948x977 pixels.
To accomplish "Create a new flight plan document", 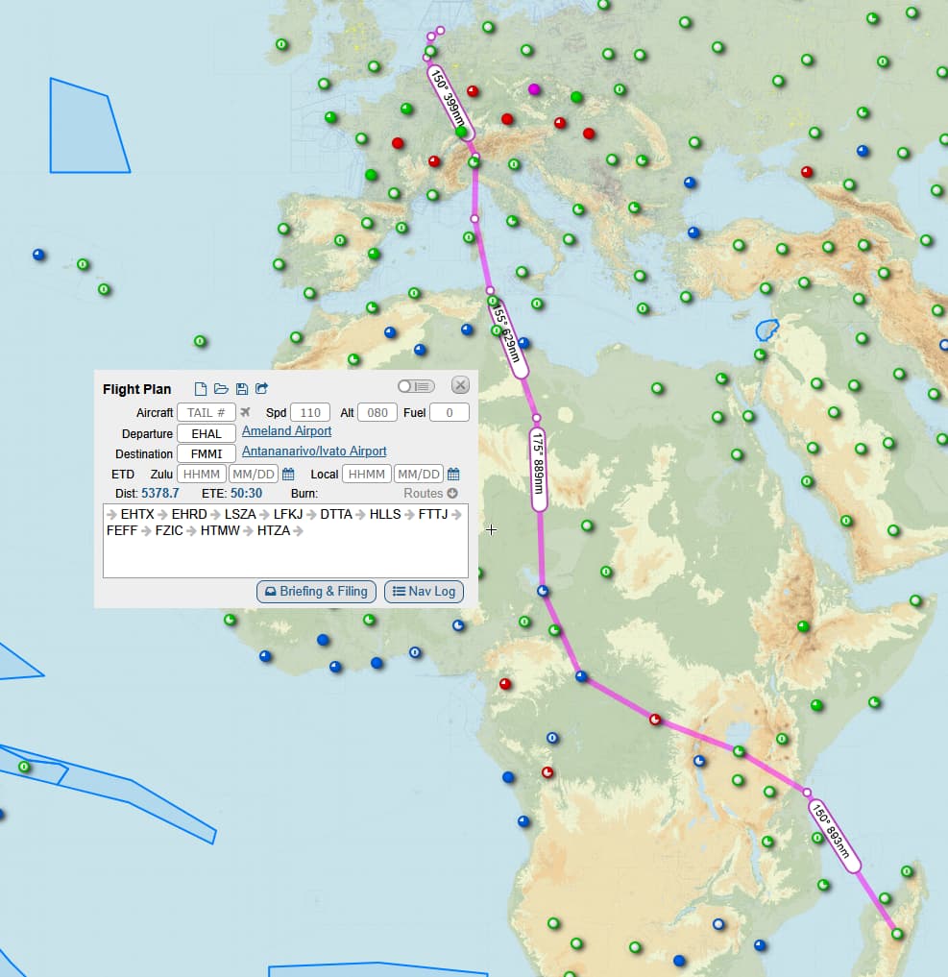I will tap(201, 389).
